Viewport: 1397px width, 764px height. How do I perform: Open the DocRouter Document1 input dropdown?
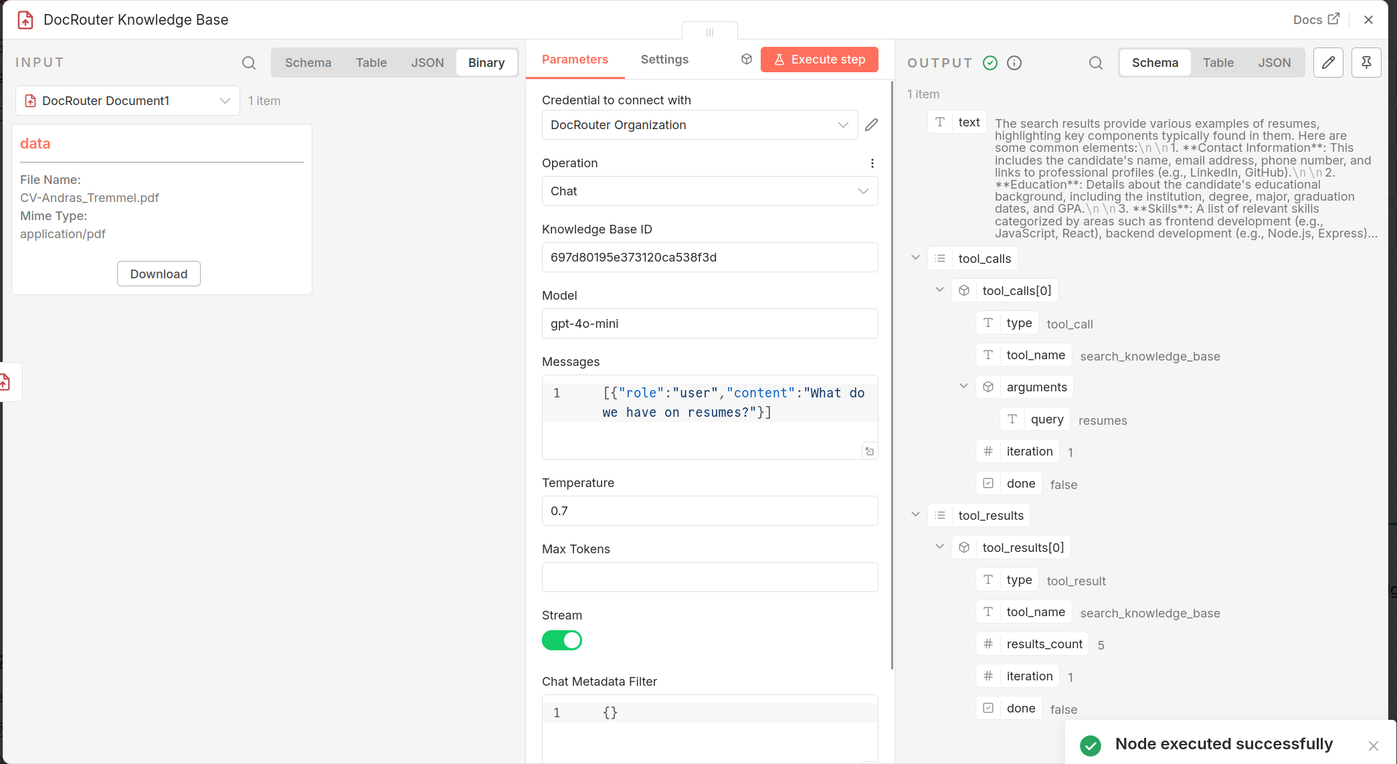point(128,101)
